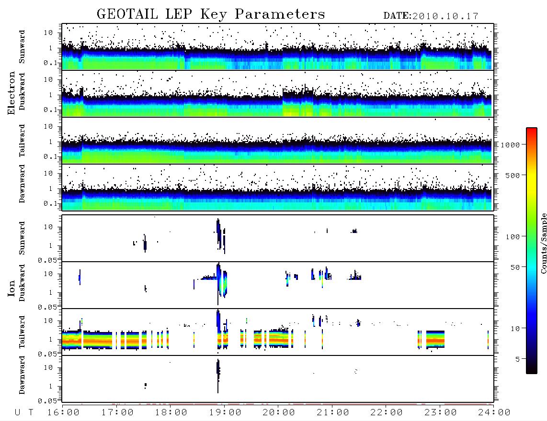
Task: Click the vertical "Ion" group label
Action: pyautogui.click(x=11, y=288)
